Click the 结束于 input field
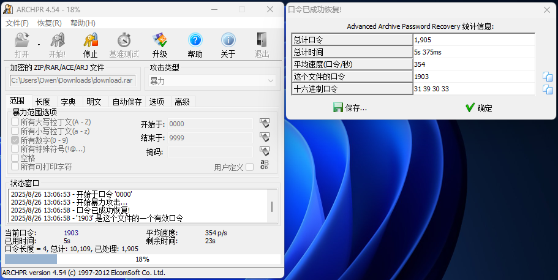Viewport: 558px width, 280px height. 210,138
